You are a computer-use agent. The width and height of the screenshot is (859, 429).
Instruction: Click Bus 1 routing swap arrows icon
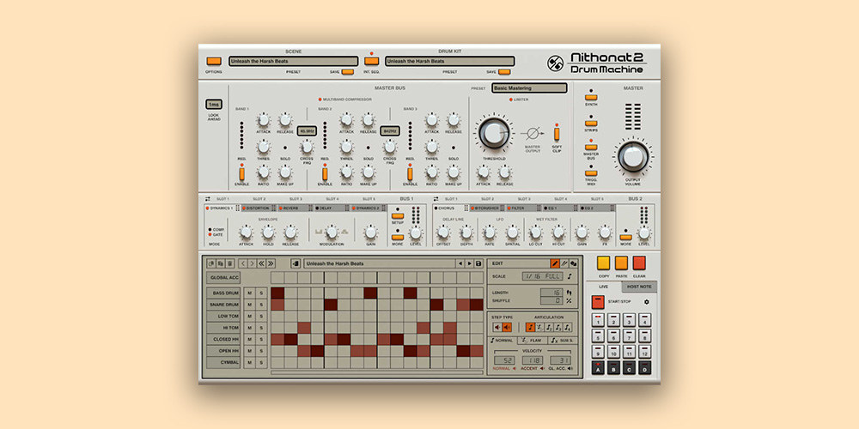click(208, 199)
